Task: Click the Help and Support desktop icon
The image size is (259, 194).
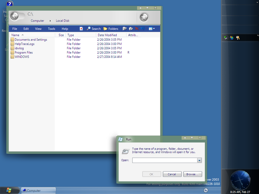Action: 9,4
